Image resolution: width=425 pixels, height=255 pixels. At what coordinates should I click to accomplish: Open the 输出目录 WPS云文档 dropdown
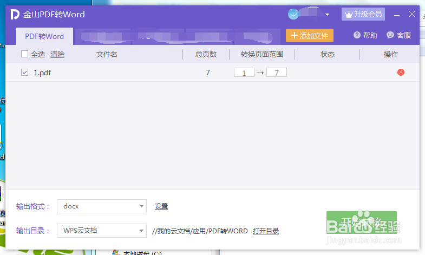pos(102,231)
